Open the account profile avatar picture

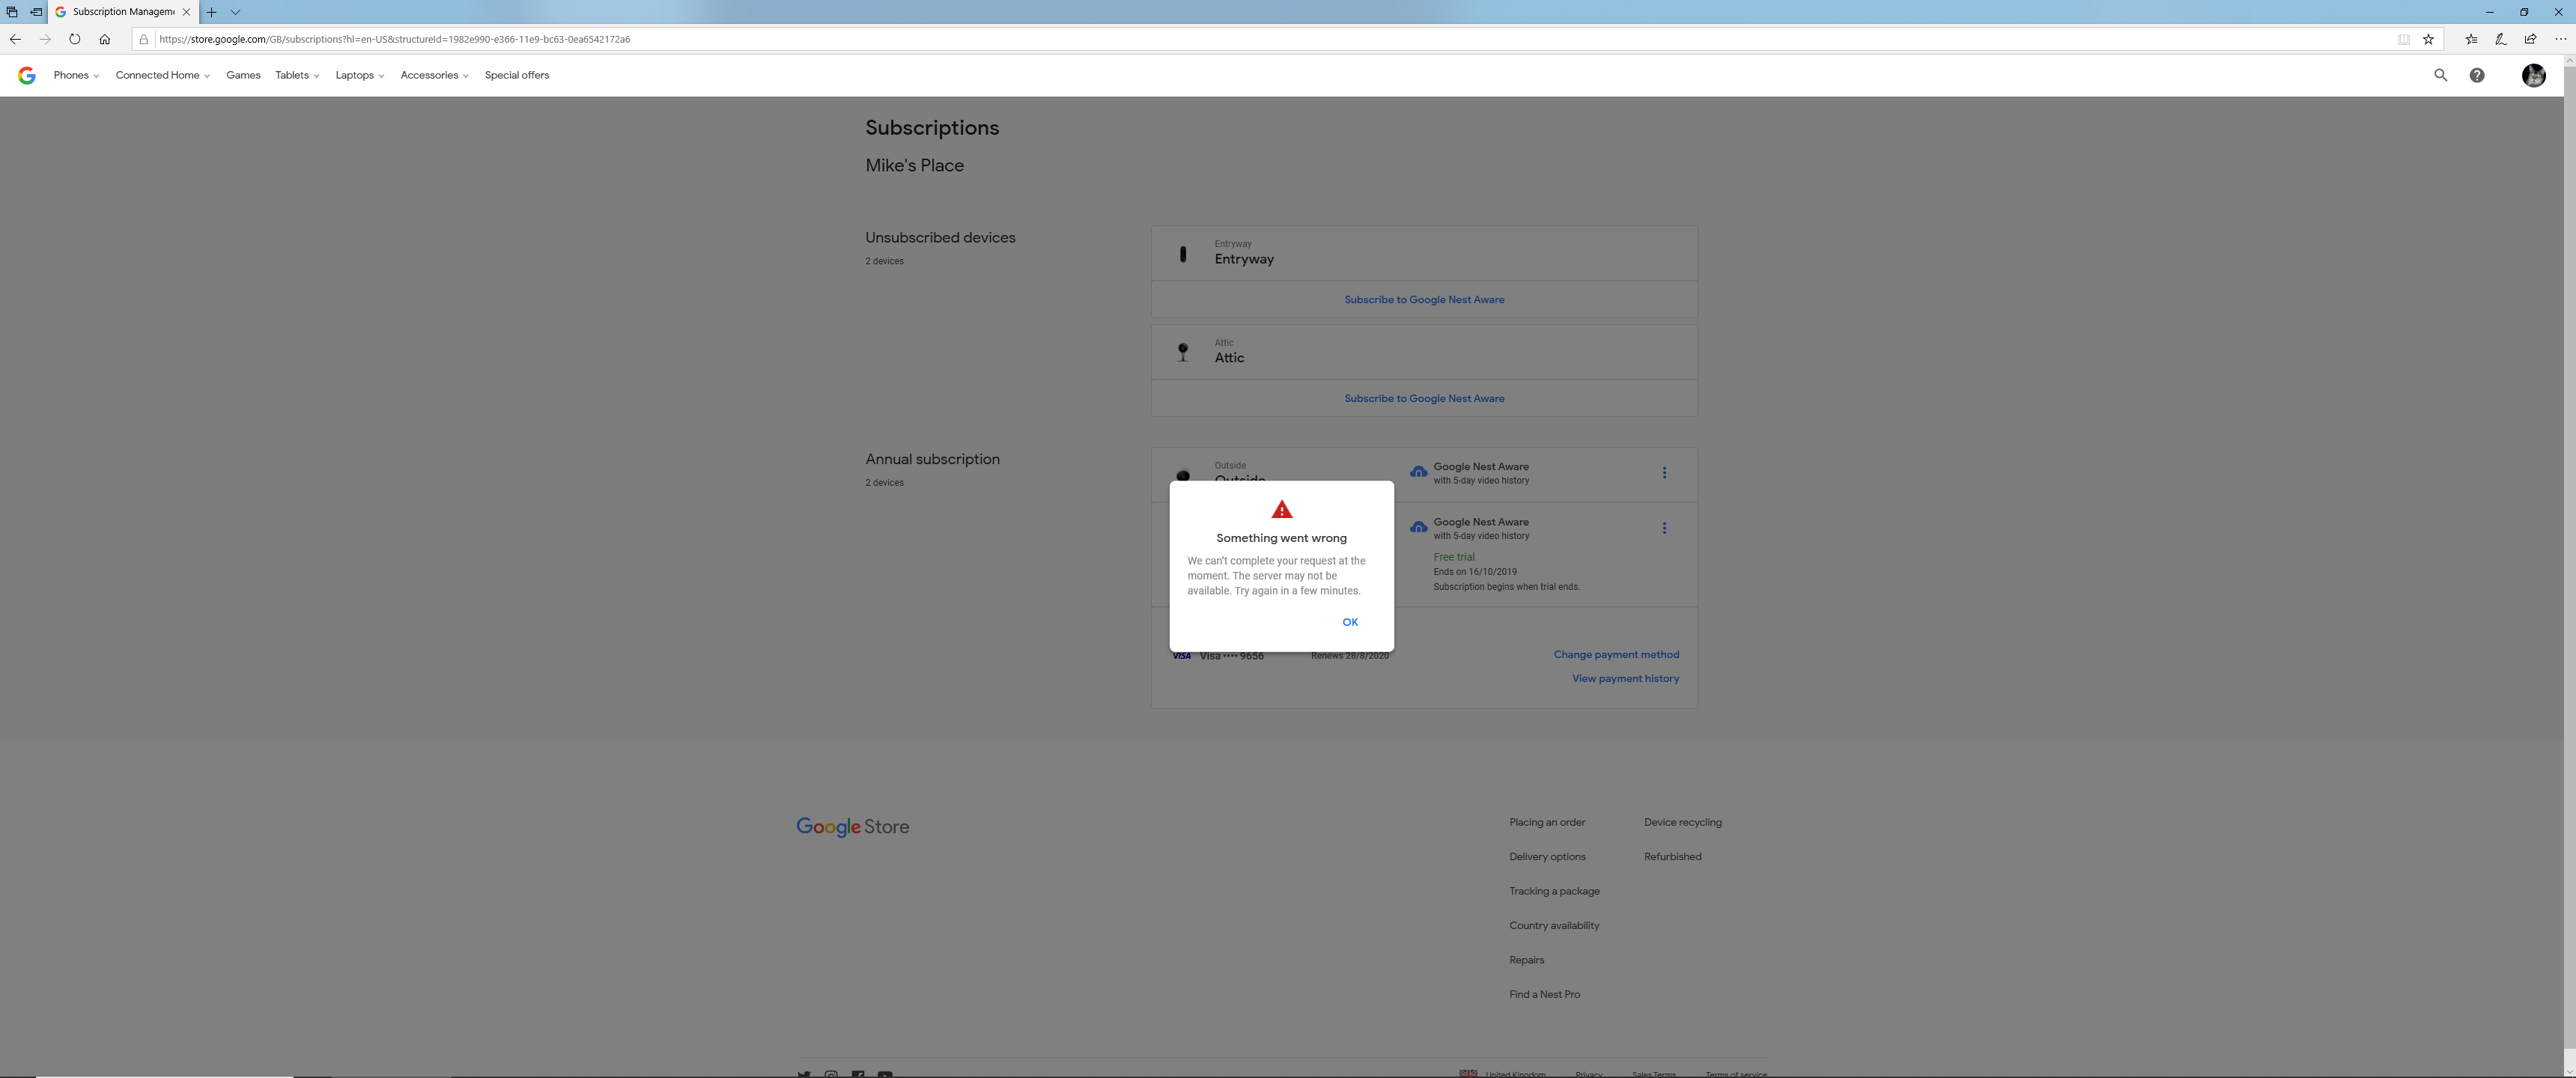click(x=2533, y=75)
